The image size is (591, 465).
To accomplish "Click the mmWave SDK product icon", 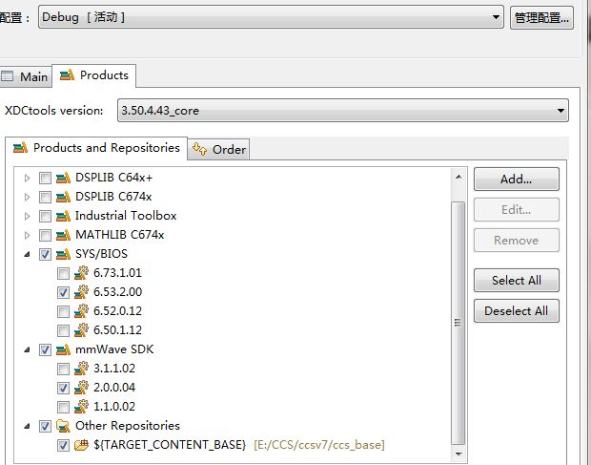I will point(63,349).
